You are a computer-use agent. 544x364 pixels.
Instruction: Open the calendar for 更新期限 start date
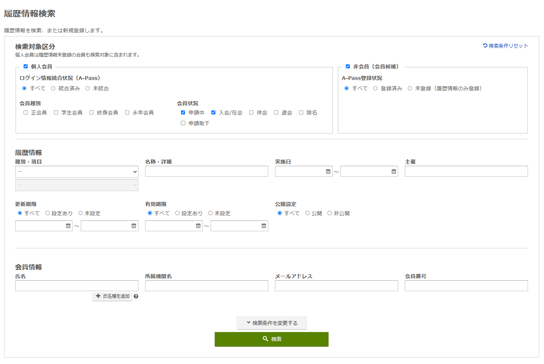68,225
